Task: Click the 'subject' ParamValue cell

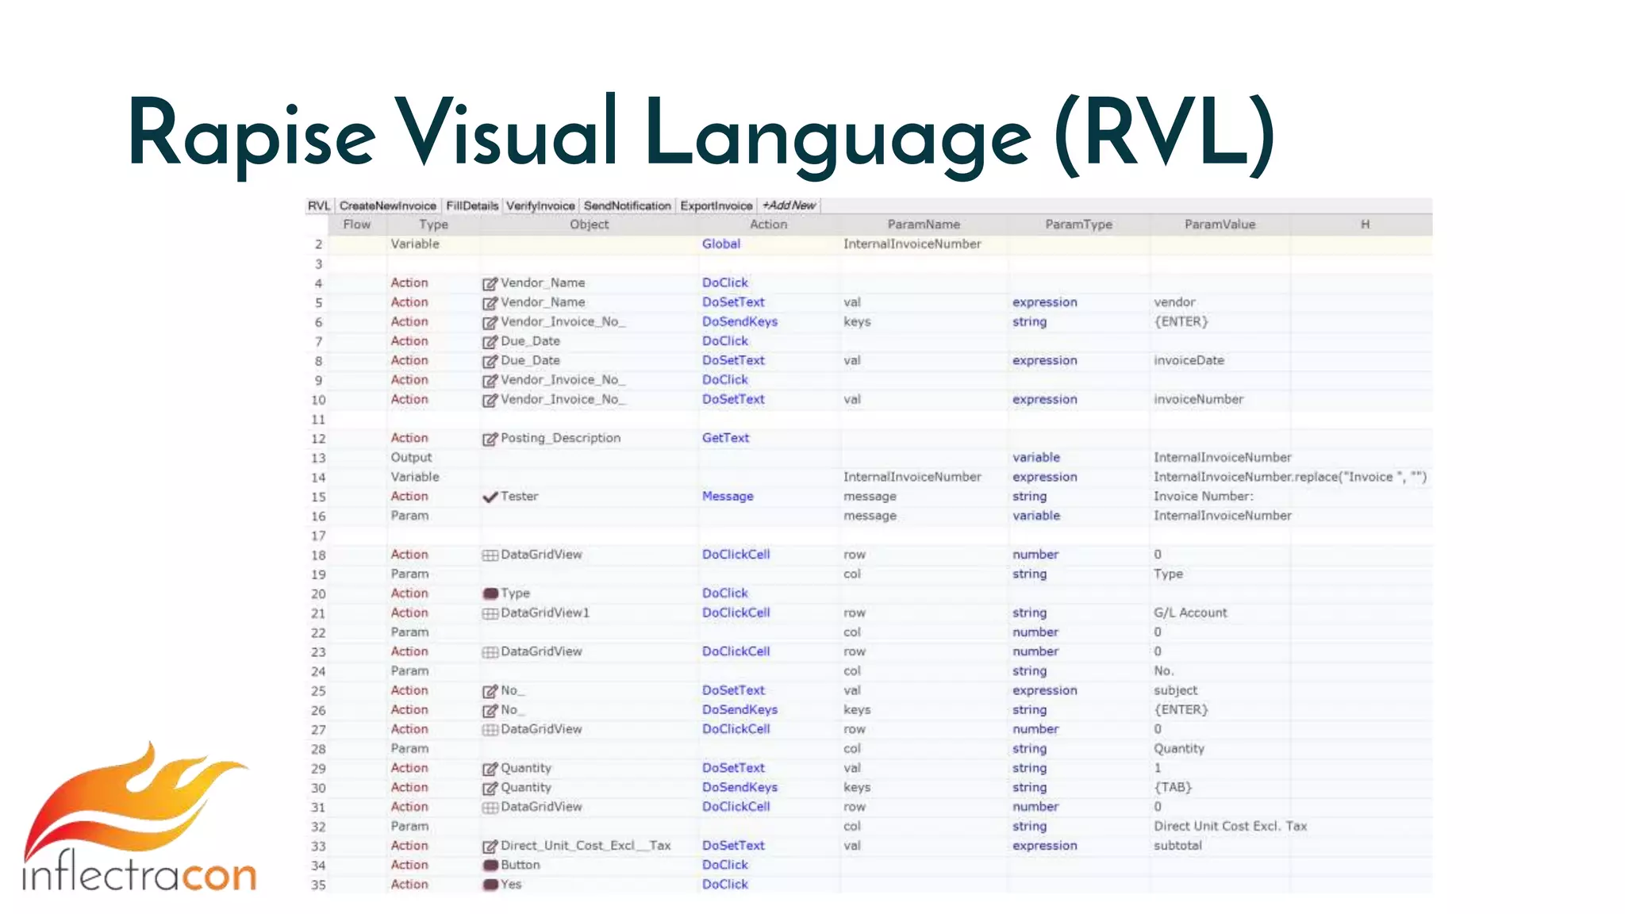Action: 1175,690
